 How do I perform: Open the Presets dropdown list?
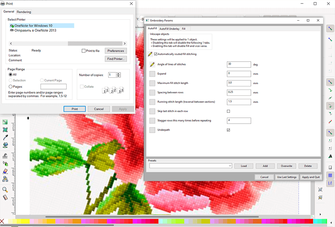[x=230, y=166]
